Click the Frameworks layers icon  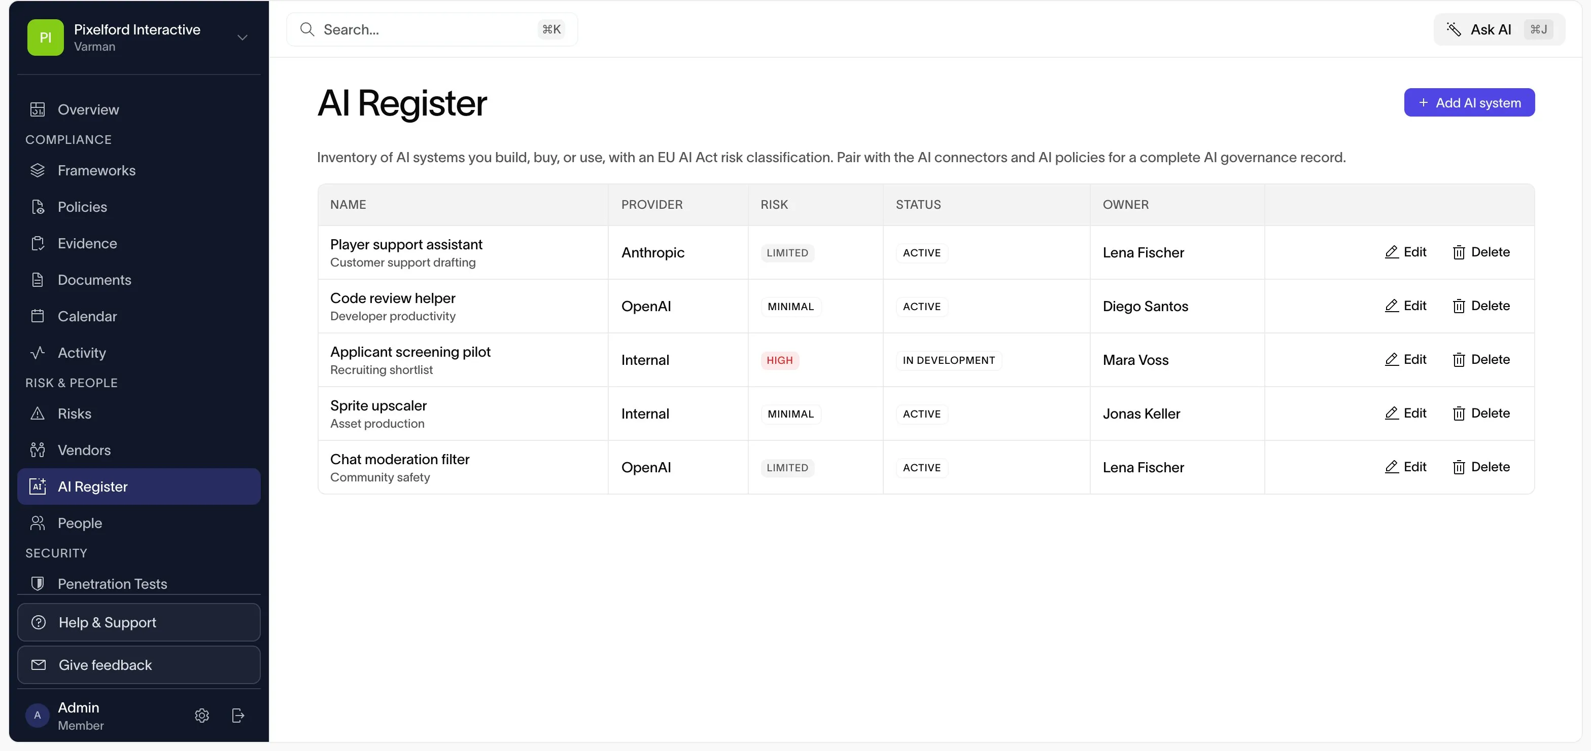click(38, 170)
